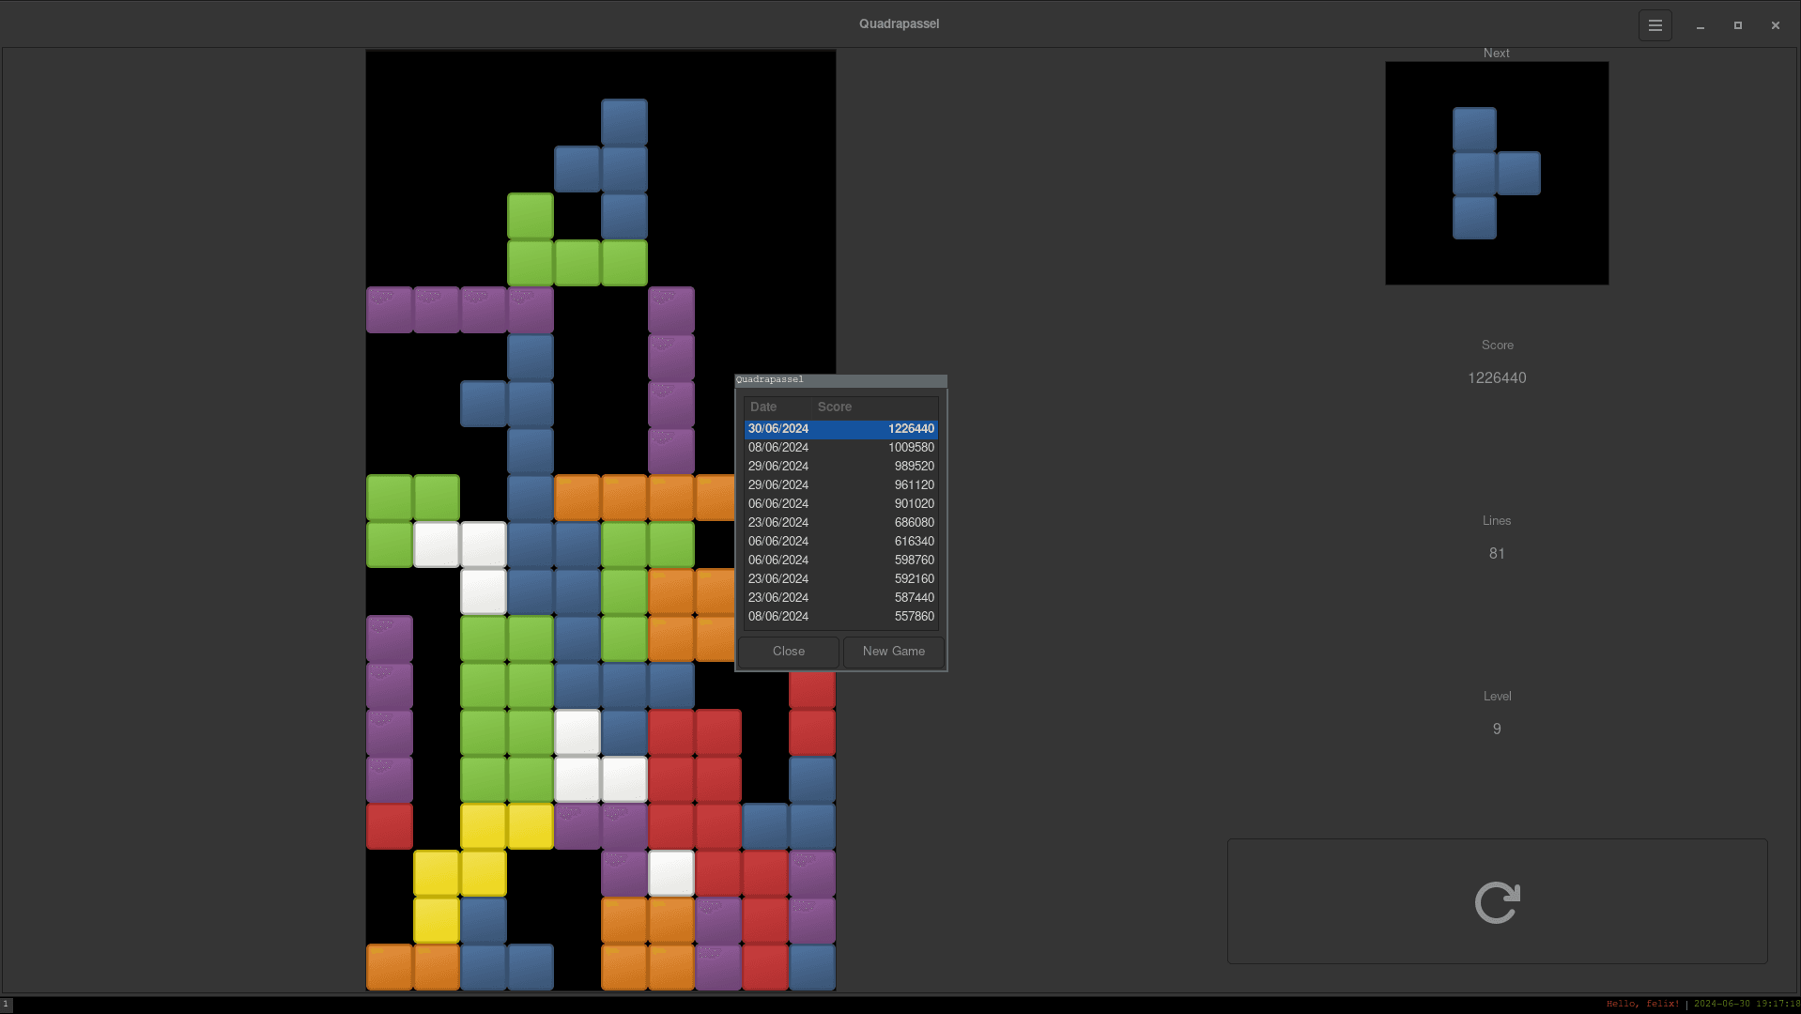The image size is (1801, 1014).
Task: Maximize the Quadrapassel window
Action: click(1738, 25)
